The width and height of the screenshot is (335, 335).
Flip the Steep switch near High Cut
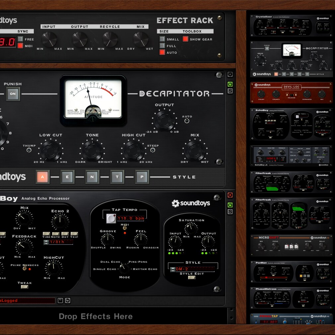coord(153,150)
